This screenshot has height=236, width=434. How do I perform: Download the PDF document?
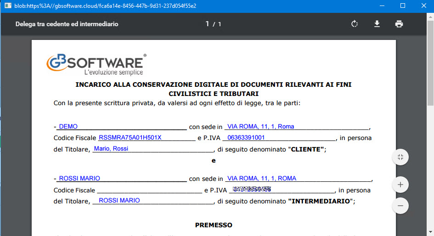point(377,24)
